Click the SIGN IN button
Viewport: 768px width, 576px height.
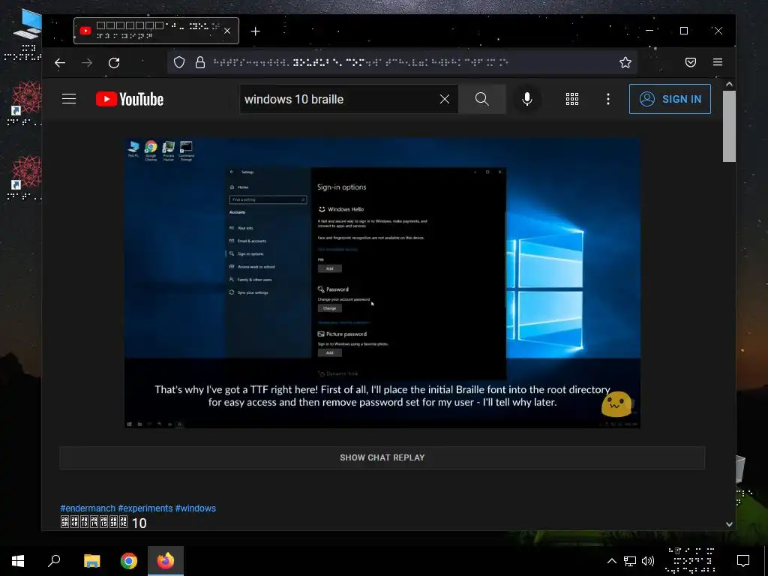[670, 99]
